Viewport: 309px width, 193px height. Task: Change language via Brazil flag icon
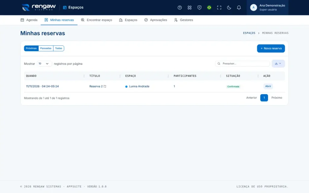pos(209,8)
